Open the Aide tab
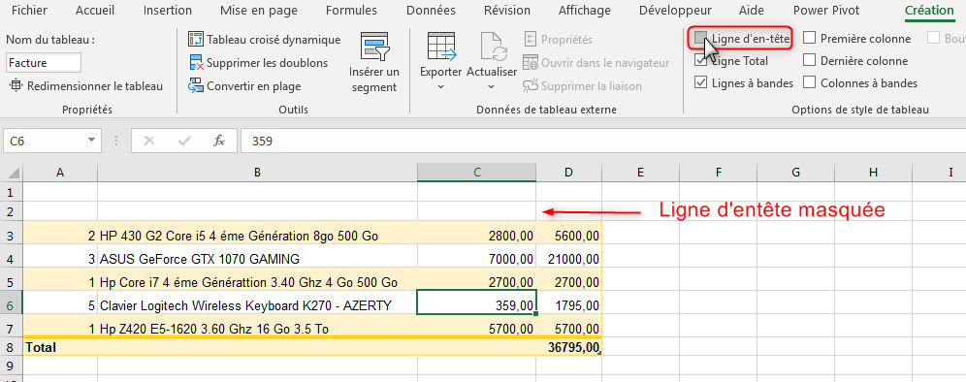 coord(752,10)
